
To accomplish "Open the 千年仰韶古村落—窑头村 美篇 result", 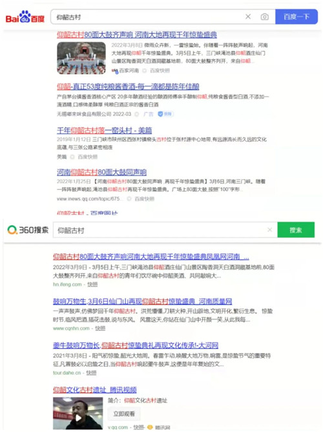I will point(105,130).
